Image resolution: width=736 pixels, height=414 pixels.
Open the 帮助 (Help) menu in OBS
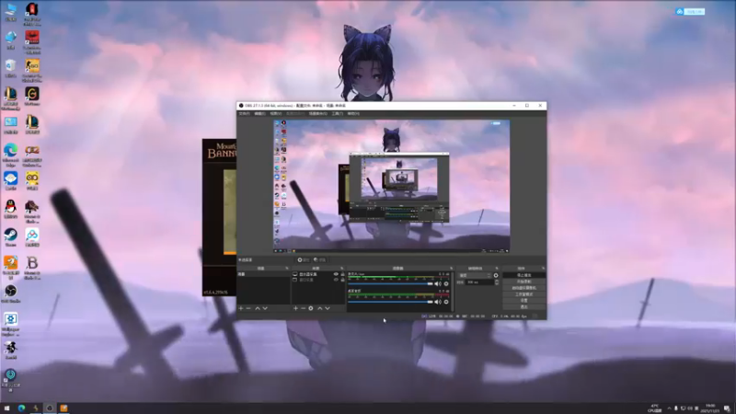353,113
